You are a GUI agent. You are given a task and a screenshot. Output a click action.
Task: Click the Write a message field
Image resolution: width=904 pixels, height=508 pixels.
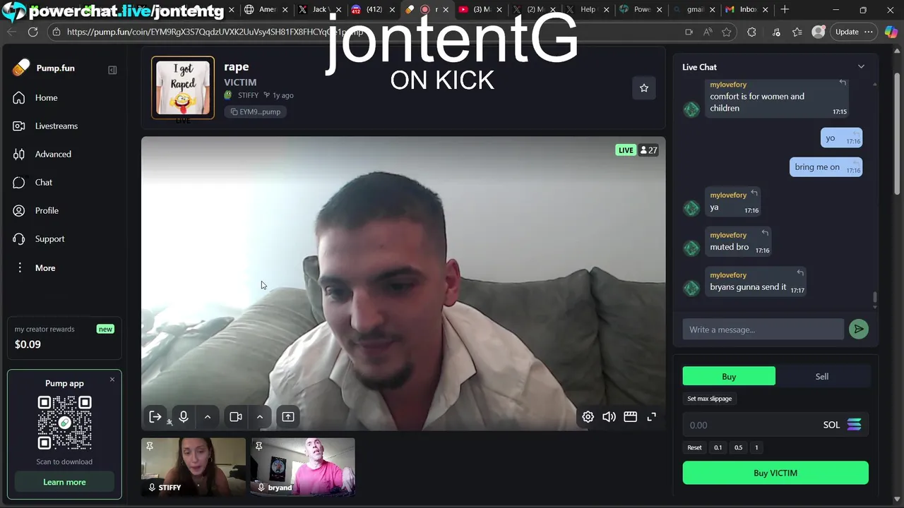[763, 329]
